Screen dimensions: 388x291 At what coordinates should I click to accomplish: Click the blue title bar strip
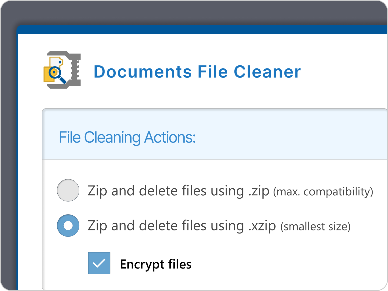202,29
